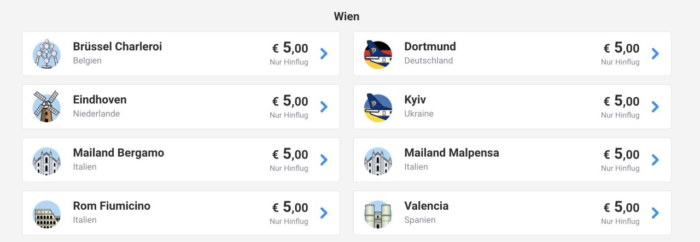700x242 pixels.
Task: Click the Atomium icon for Brüssel Charleroi
Action: (46, 54)
